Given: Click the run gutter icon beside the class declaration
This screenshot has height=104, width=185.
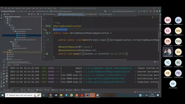Looking at the screenshot, I should [50, 33].
